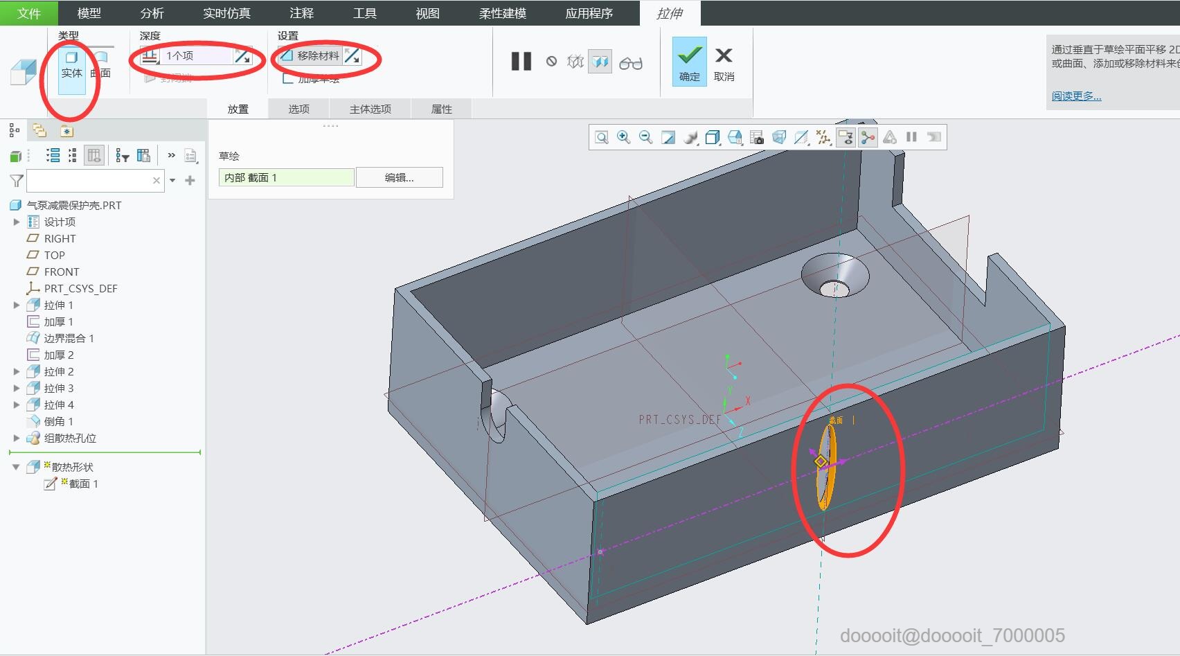Click the no-preview mode icon
This screenshot has width=1180, height=656.
[551, 62]
